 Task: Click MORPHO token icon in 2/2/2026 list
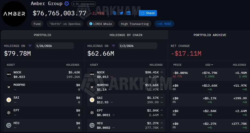coord(92,87)
